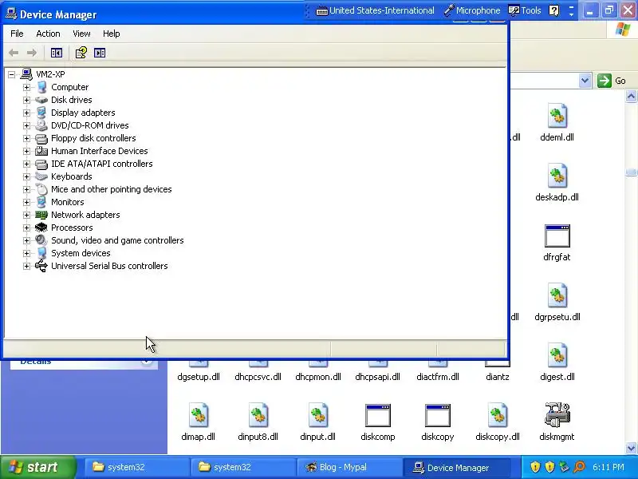This screenshot has height=479, width=638.
Task: Expand the Disk drives tree node
Action: coord(26,101)
